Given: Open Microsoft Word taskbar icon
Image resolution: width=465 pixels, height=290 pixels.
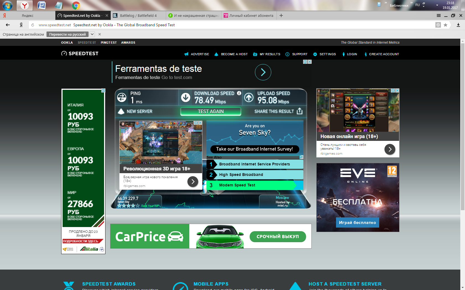Looking at the screenshot, I should click(x=42, y=5).
